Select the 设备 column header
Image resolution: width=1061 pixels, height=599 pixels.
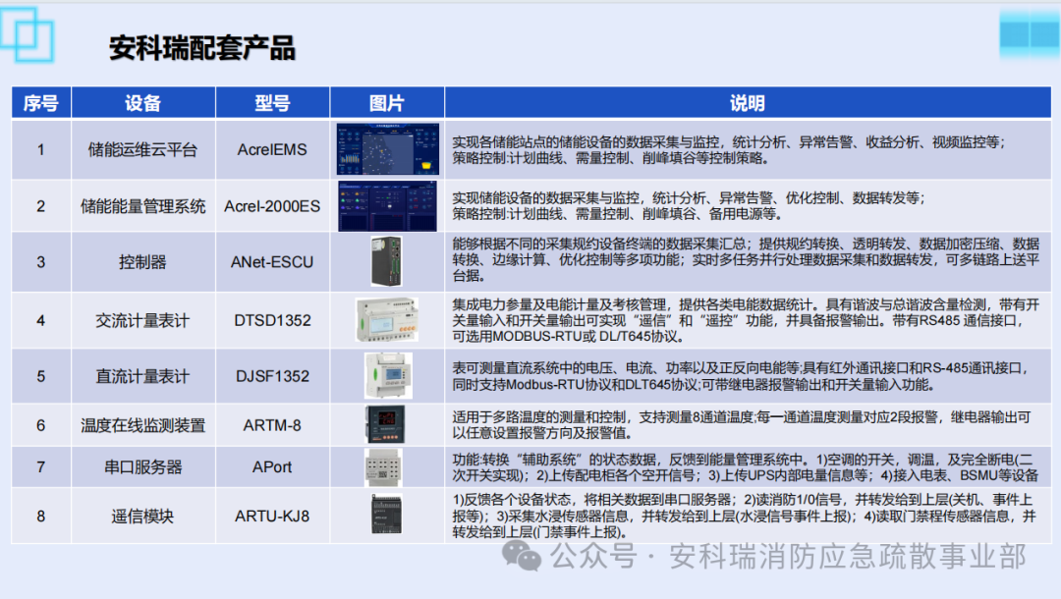[142, 102]
